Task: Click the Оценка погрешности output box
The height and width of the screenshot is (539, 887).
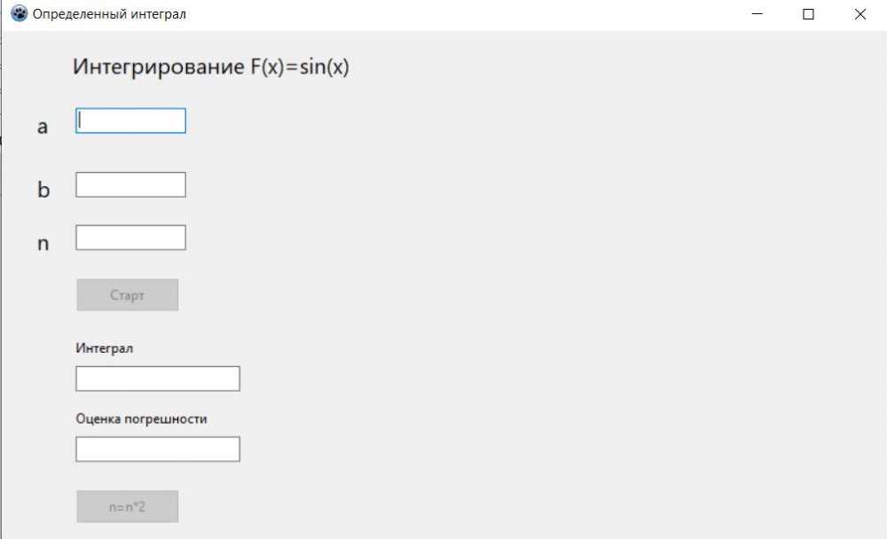Action: [157, 449]
